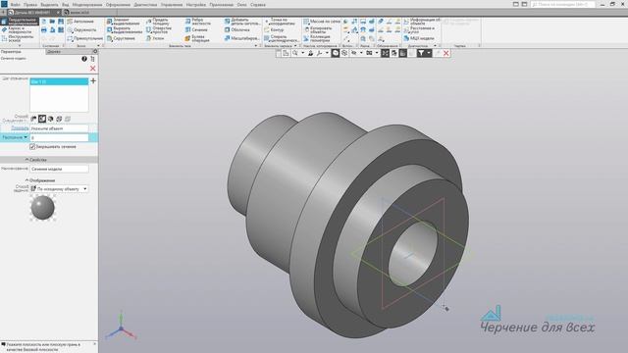Click Коллекция геометрии tool
The image size is (628, 353).
coord(317,38)
